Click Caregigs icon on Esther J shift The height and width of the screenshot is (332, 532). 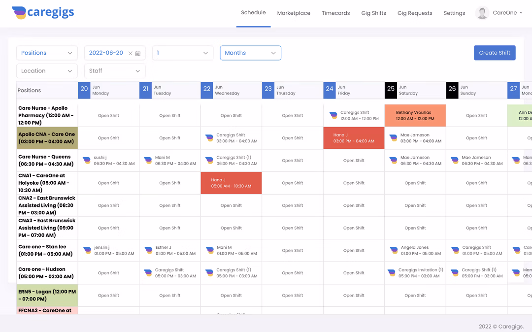point(149,250)
